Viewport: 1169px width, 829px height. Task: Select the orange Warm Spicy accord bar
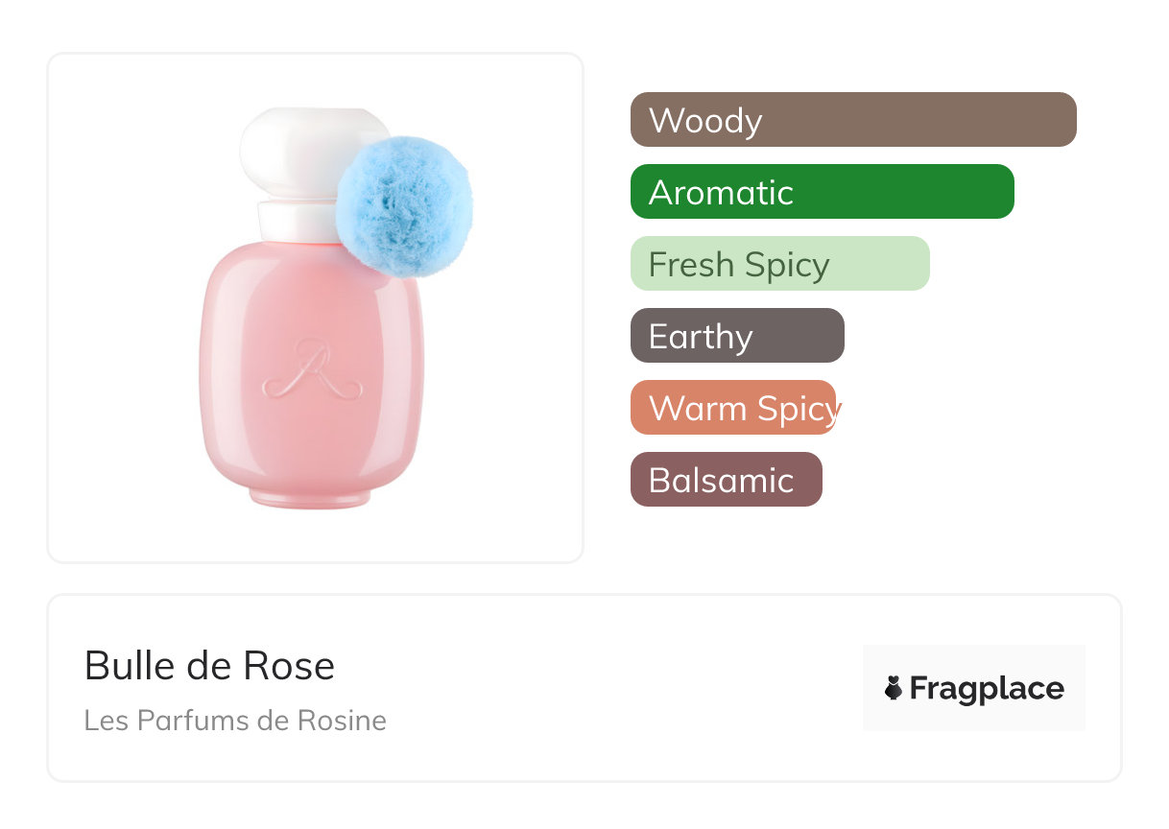click(x=733, y=408)
